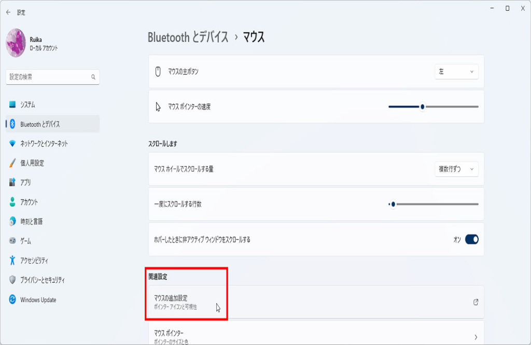Expand the マウス ポインター settings chevron
Image resolution: width=531 pixels, height=345 pixels.
click(x=476, y=337)
